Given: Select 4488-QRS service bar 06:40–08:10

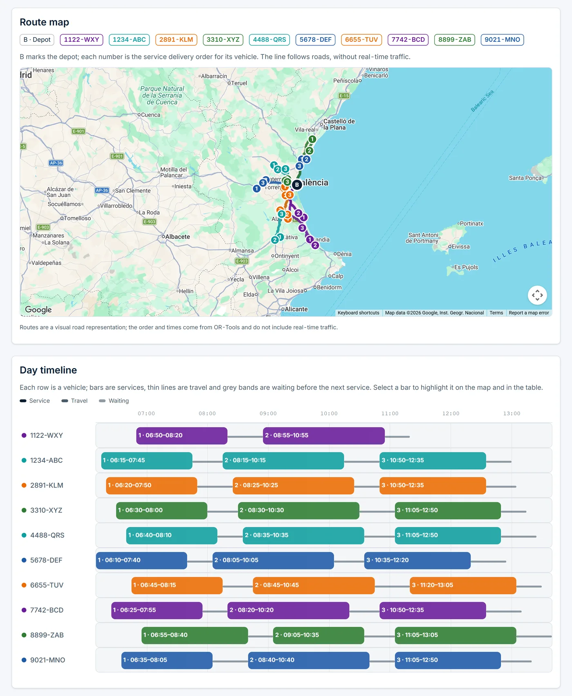Looking at the screenshot, I should (172, 535).
